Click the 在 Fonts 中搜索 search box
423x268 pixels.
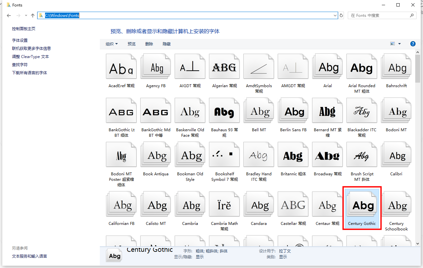[x=379, y=16]
